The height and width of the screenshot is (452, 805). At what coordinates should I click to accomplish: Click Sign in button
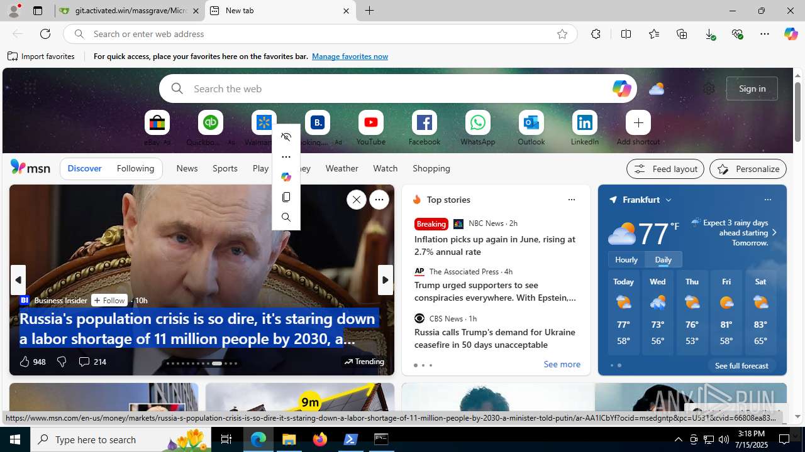click(752, 89)
